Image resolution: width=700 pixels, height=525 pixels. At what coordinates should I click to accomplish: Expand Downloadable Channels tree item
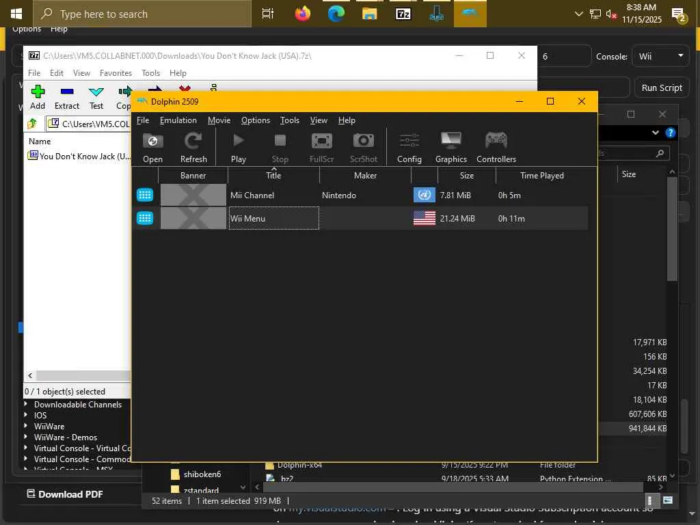click(25, 404)
